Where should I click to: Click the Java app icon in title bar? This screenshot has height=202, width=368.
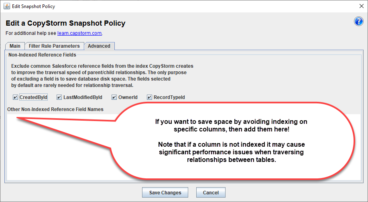(x=7, y=6)
